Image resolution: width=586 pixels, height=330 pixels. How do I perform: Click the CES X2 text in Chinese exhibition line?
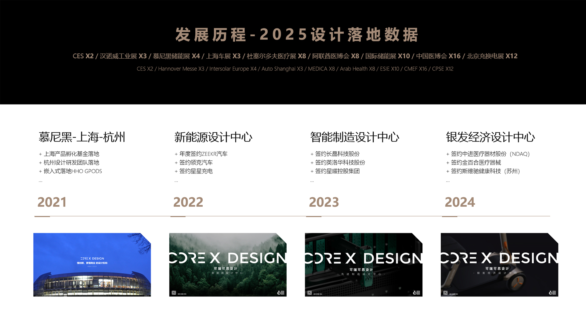click(83, 56)
